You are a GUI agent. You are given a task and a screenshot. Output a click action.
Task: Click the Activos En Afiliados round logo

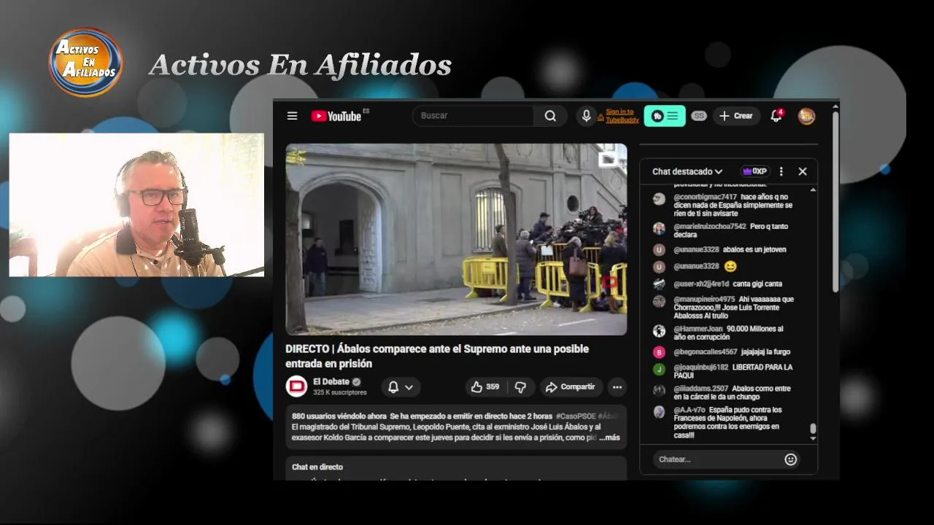[86, 62]
